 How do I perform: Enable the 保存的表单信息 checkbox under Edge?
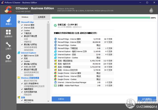[x=22, y=47]
